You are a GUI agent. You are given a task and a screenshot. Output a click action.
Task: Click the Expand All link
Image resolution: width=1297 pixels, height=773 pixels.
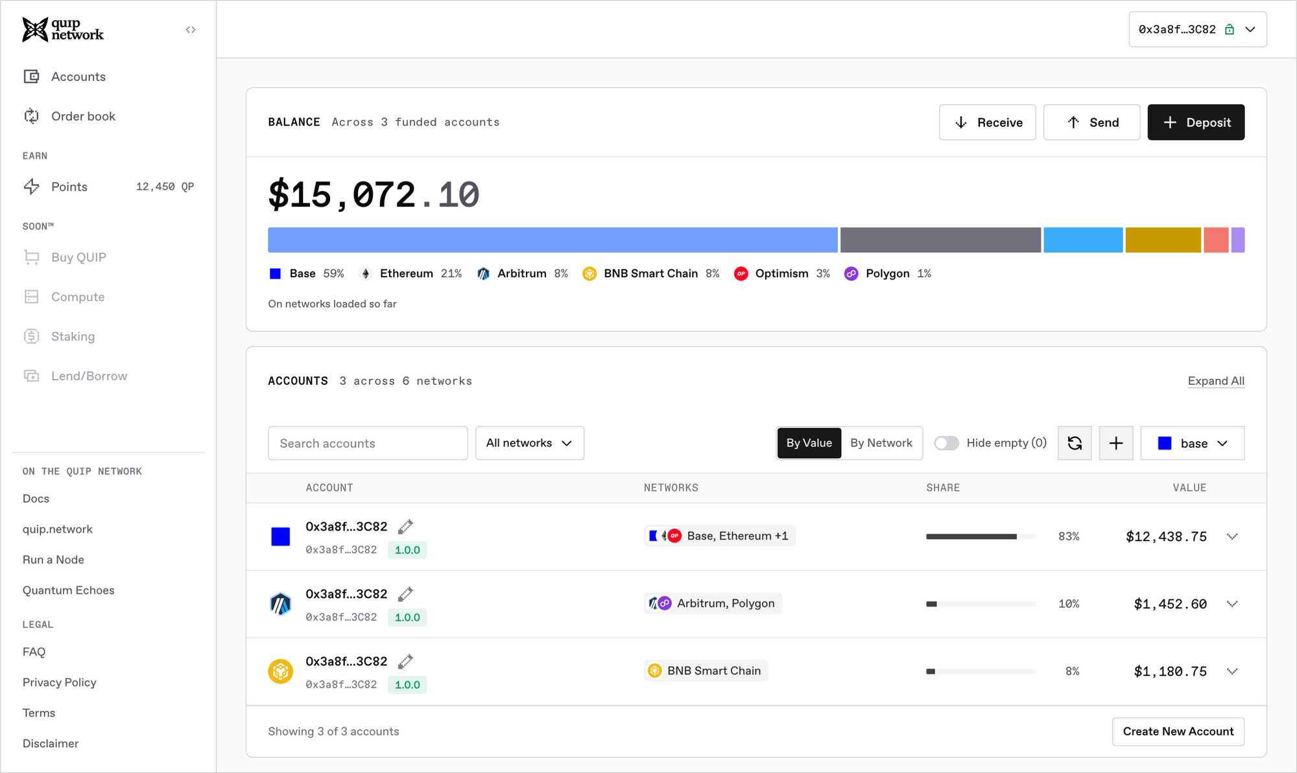(1216, 381)
